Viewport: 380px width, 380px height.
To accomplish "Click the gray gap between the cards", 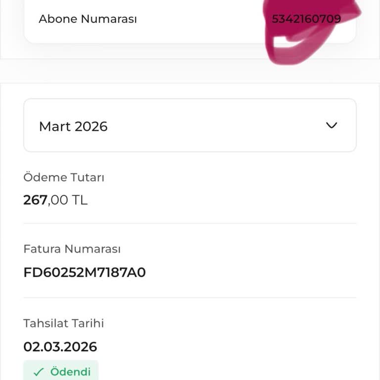I will (x=190, y=71).
